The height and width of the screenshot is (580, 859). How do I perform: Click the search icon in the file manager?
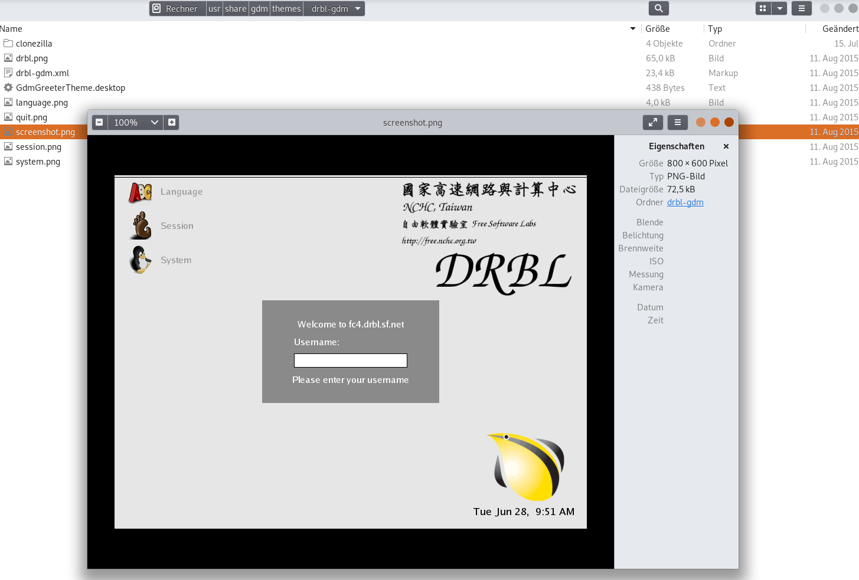click(x=658, y=8)
